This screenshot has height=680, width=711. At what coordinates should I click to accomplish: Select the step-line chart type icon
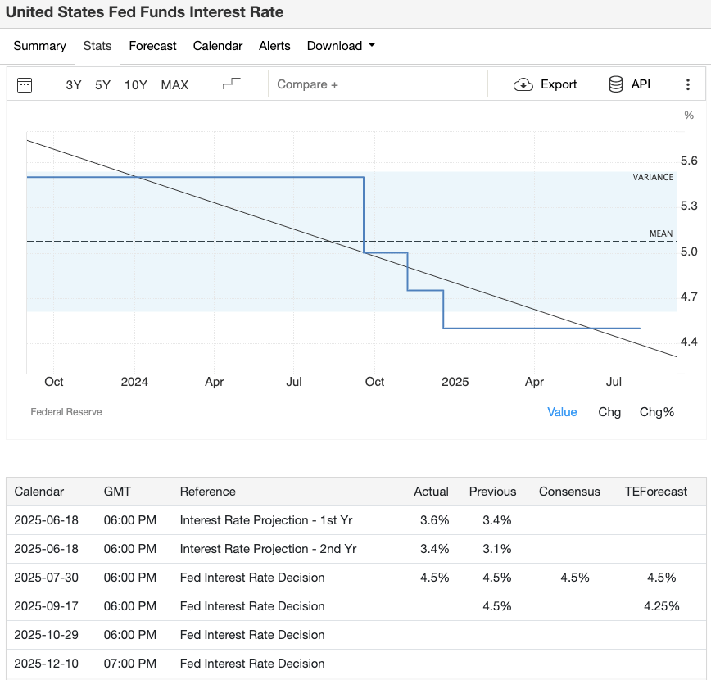tap(230, 83)
